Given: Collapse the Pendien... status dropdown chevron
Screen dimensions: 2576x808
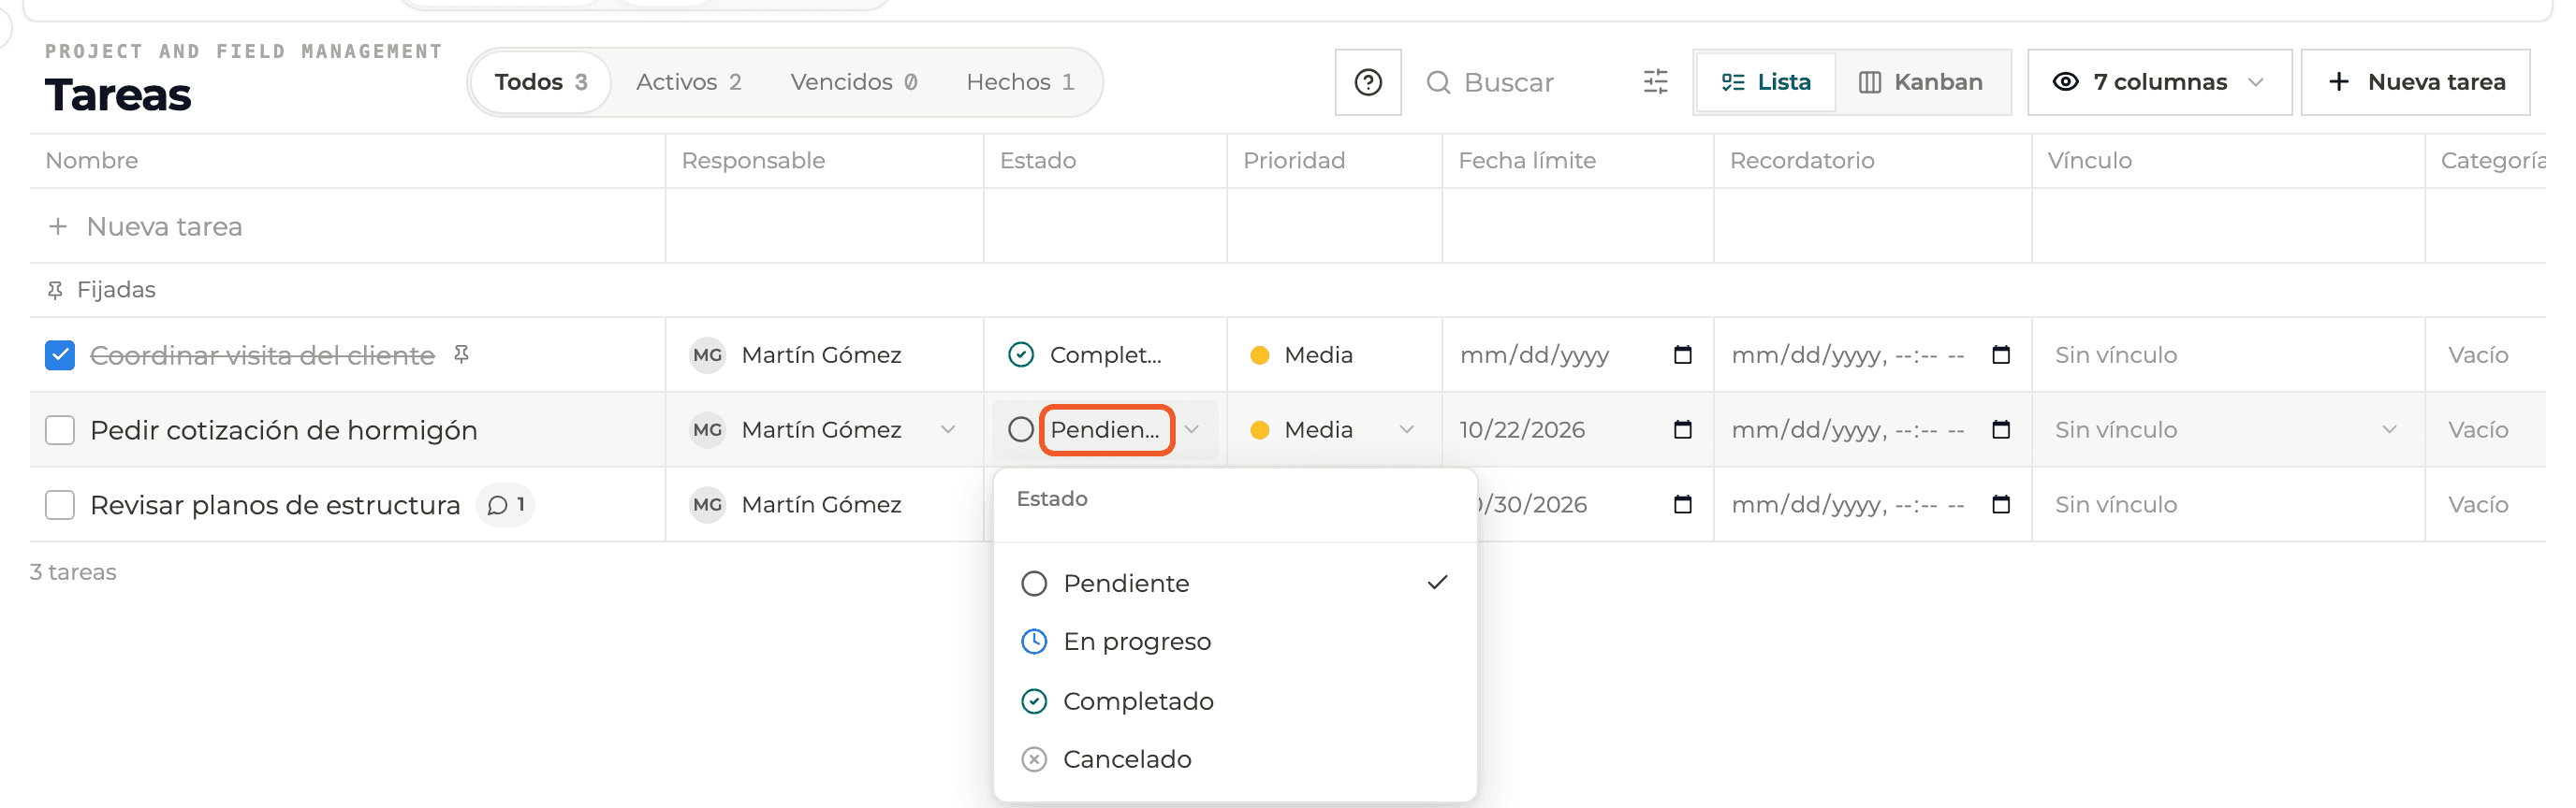Looking at the screenshot, I should coord(1191,429).
